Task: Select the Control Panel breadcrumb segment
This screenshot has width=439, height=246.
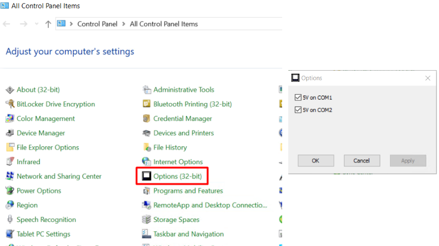Action: [x=97, y=24]
